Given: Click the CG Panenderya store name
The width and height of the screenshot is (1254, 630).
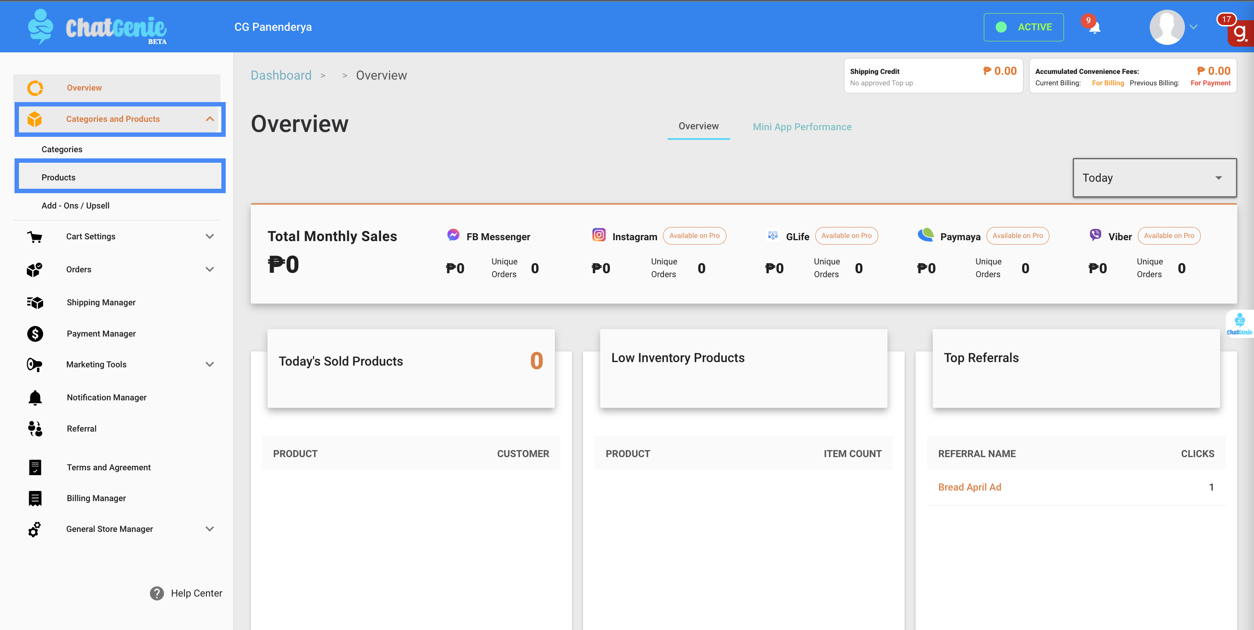Looking at the screenshot, I should [x=273, y=27].
